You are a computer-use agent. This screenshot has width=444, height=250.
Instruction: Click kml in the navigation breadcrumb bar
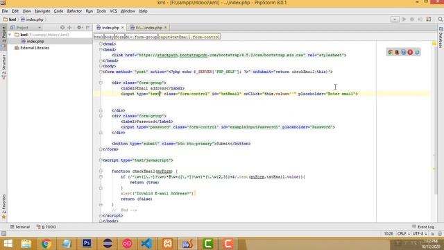[x=10, y=19]
